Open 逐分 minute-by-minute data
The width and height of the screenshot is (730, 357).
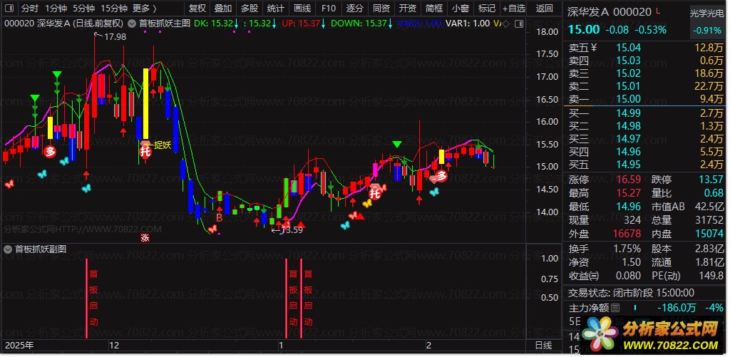[x=355, y=8]
